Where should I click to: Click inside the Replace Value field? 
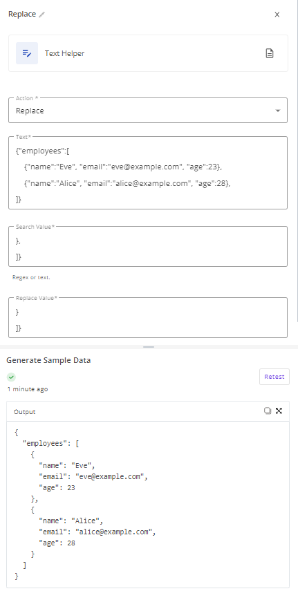[x=148, y=317]
